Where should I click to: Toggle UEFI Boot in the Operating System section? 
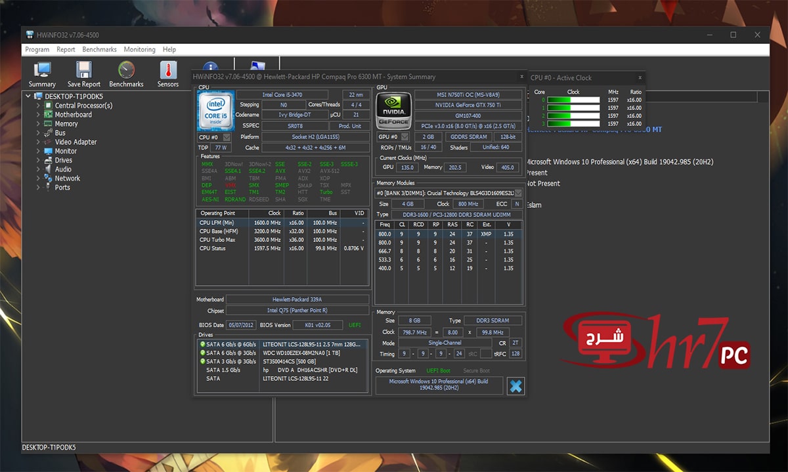pos(438,370)
